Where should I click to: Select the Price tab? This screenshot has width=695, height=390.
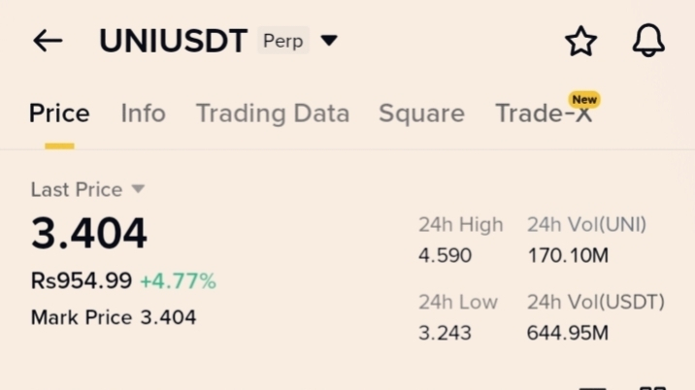59,114
